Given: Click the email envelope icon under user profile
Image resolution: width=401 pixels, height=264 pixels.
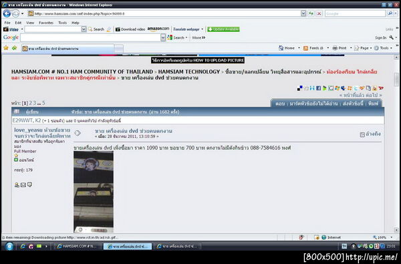Looking at the screenshot, I should [23, 184].
